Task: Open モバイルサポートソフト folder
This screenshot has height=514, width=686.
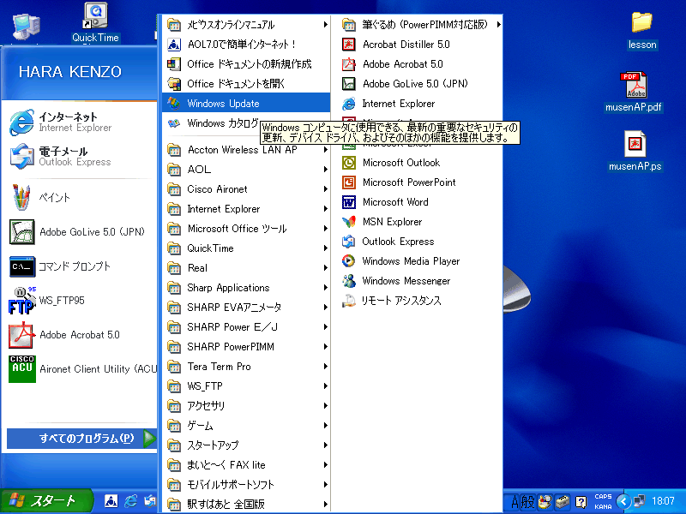Action: pos(246,484)
